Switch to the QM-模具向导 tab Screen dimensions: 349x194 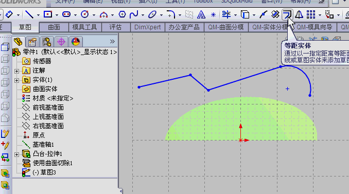315,27
